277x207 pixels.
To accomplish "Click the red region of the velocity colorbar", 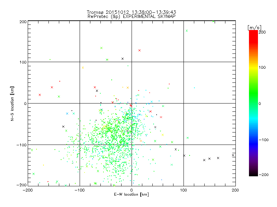I will pyautogui.click(x=253, y=37).
